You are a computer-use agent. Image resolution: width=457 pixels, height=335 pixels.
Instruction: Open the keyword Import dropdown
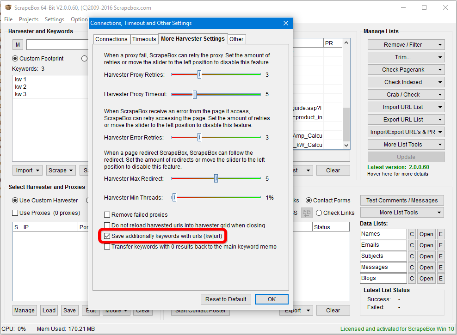click(x=27, y=170)
